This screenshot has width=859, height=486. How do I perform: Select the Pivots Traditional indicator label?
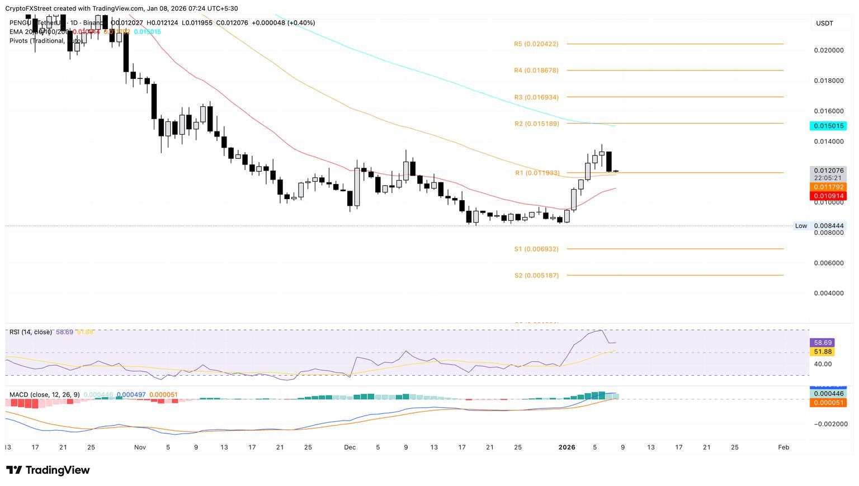coord(39,41)
